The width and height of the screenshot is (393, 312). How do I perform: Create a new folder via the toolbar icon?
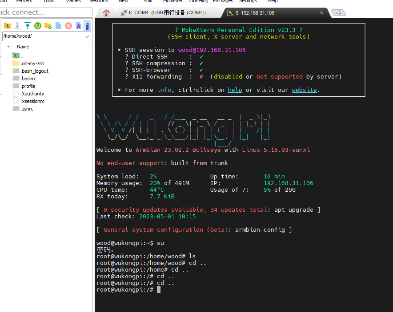(48, 26)
